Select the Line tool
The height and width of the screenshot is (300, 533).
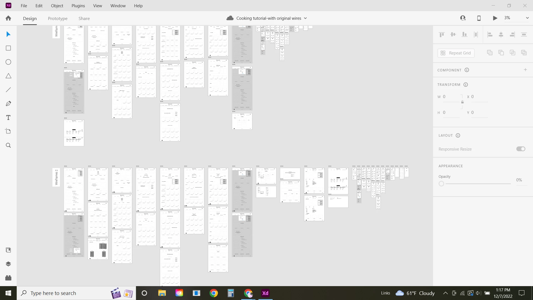click(x=8, y=90)
